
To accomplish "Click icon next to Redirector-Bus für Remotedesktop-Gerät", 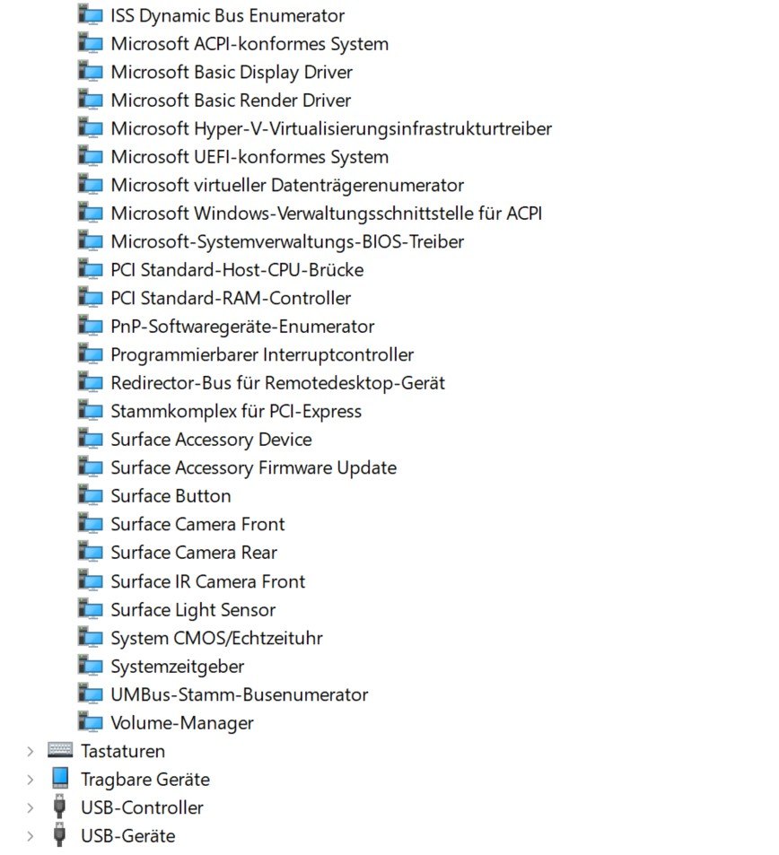I will click(x=90, y=383).
